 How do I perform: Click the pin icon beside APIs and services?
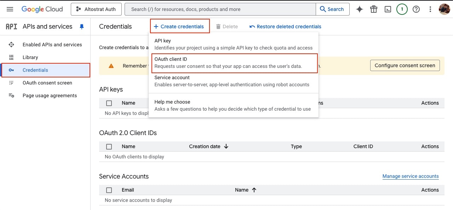[82, 27]
